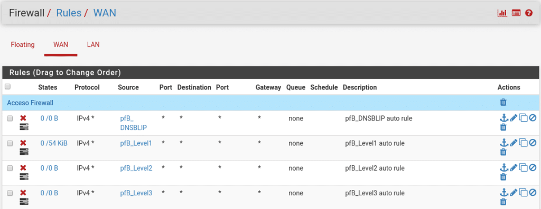Viewport: 541px width, 209px height.
Task: Open the pfB_Level3 source alias link
Action: [136, 193]
